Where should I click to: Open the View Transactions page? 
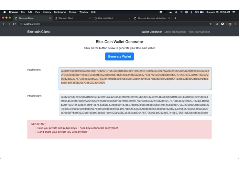point(199,32)
